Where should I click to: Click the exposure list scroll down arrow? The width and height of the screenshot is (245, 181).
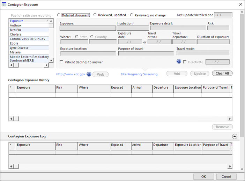[51, 60]
